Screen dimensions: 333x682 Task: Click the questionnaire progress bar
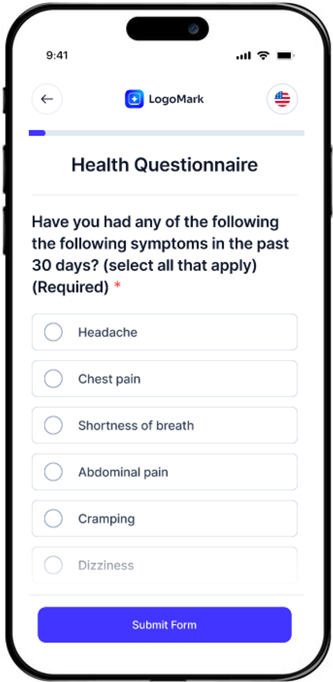click(x=166, y=133)
